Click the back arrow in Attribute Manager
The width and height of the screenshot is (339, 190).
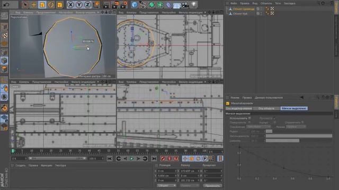pos(301,97)
